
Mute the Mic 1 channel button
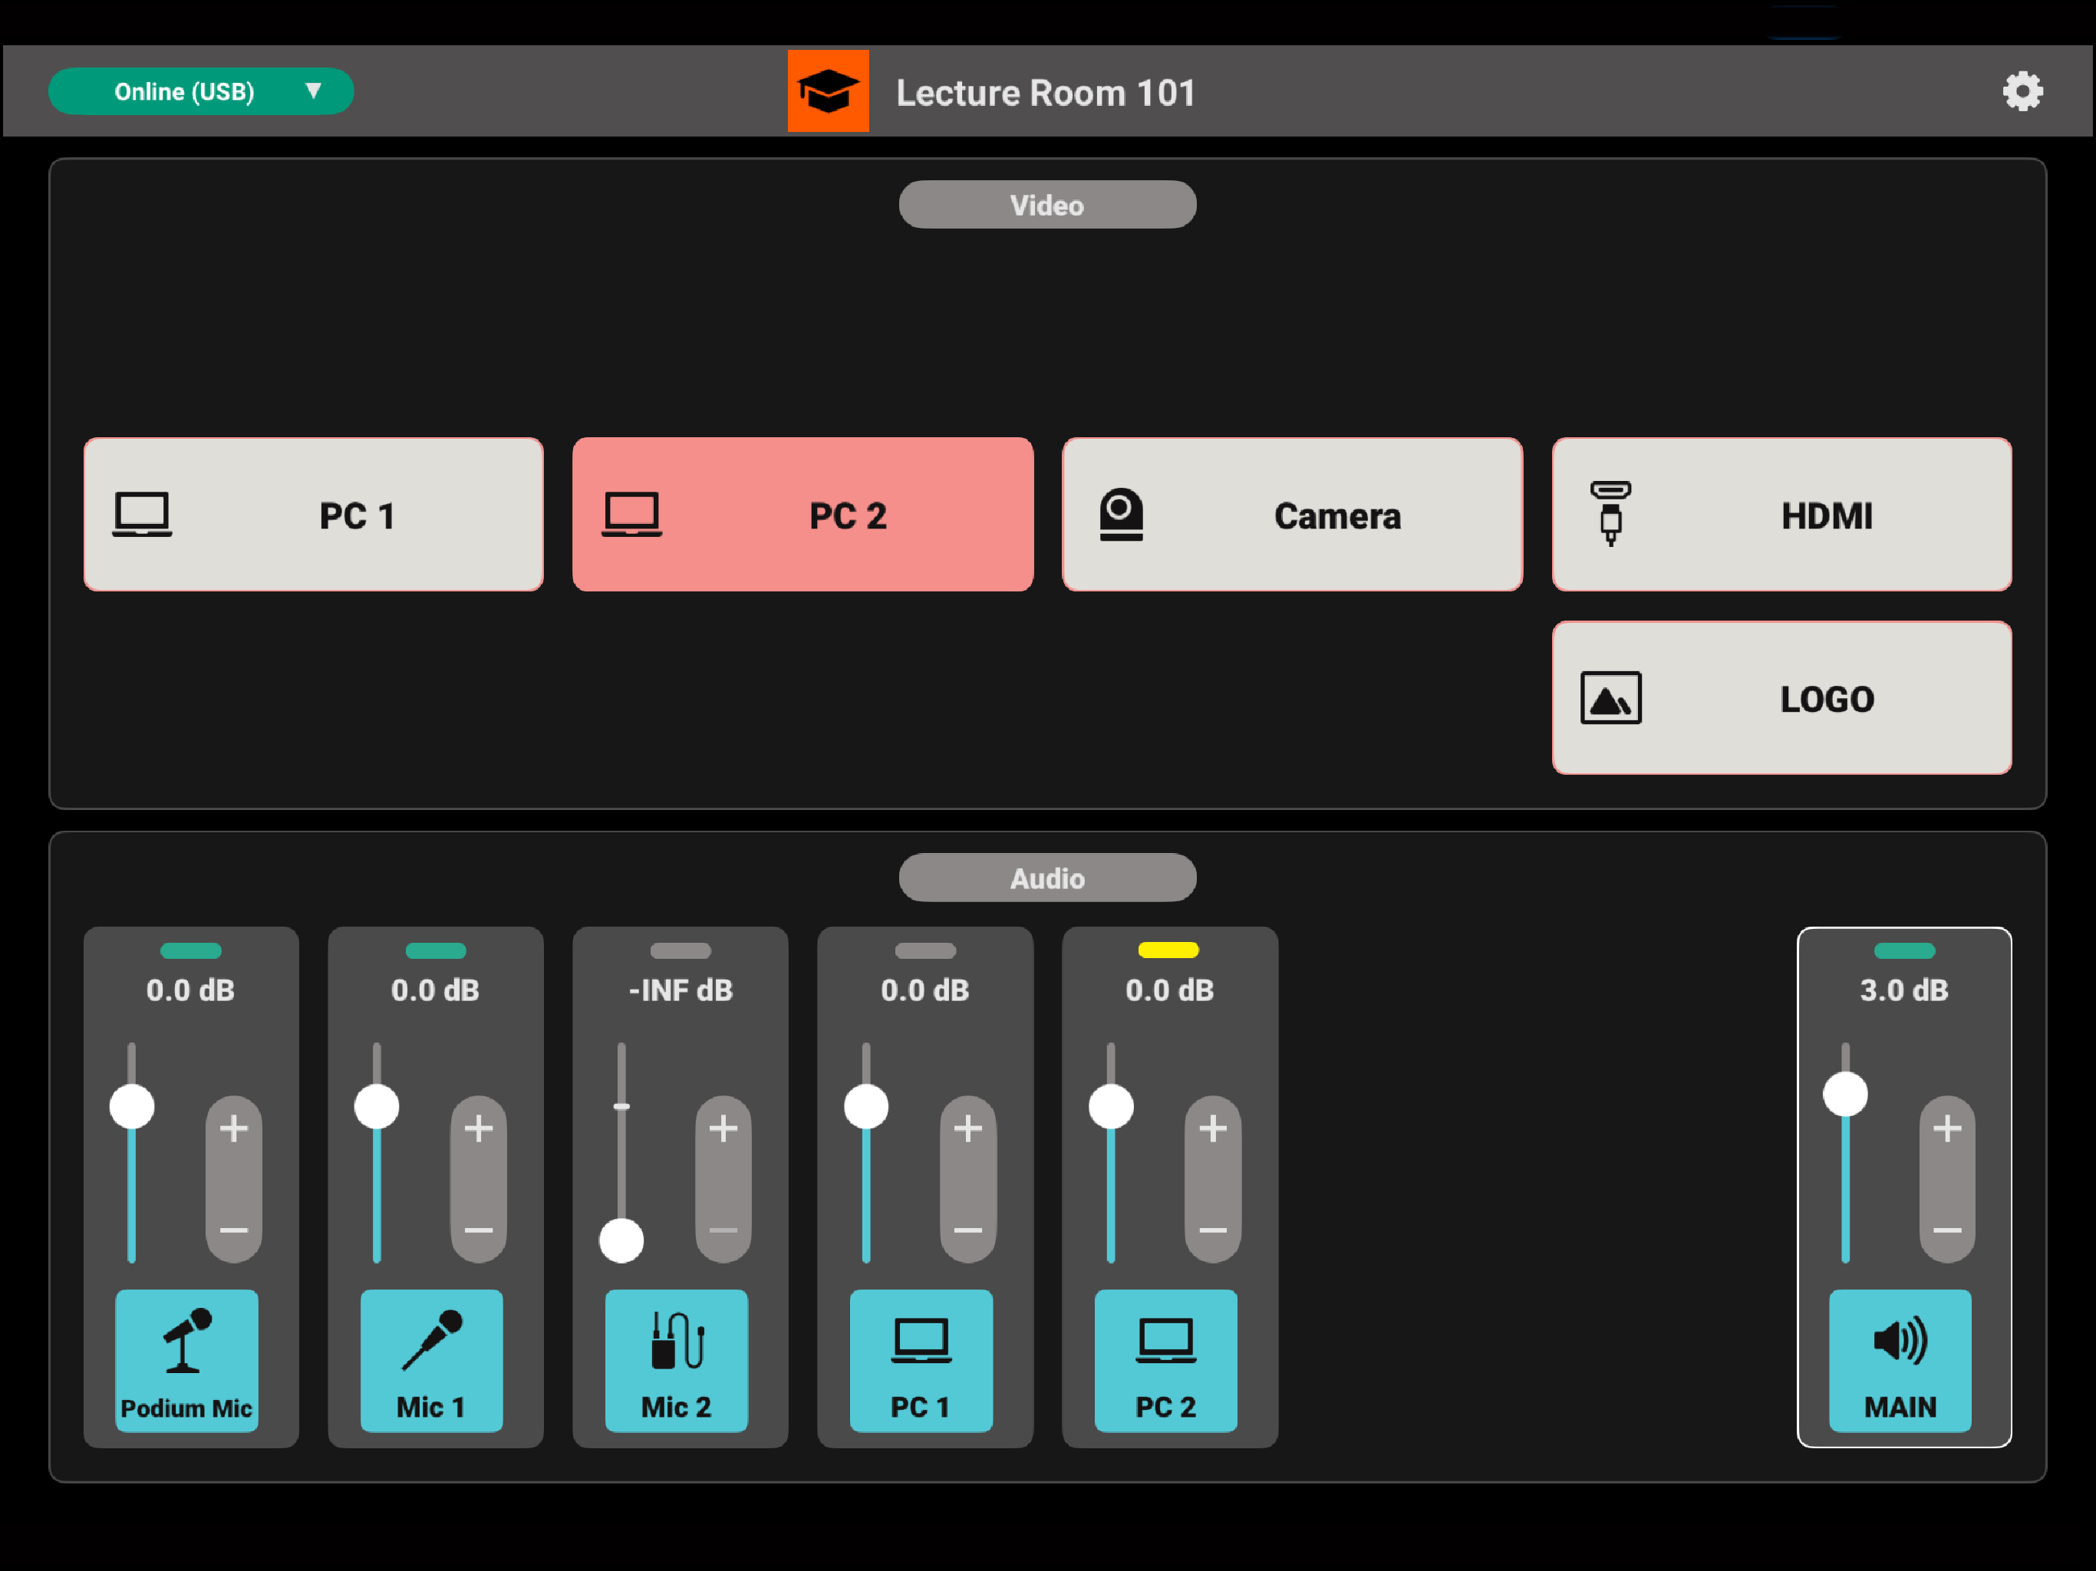click(x=431, y=1360)
